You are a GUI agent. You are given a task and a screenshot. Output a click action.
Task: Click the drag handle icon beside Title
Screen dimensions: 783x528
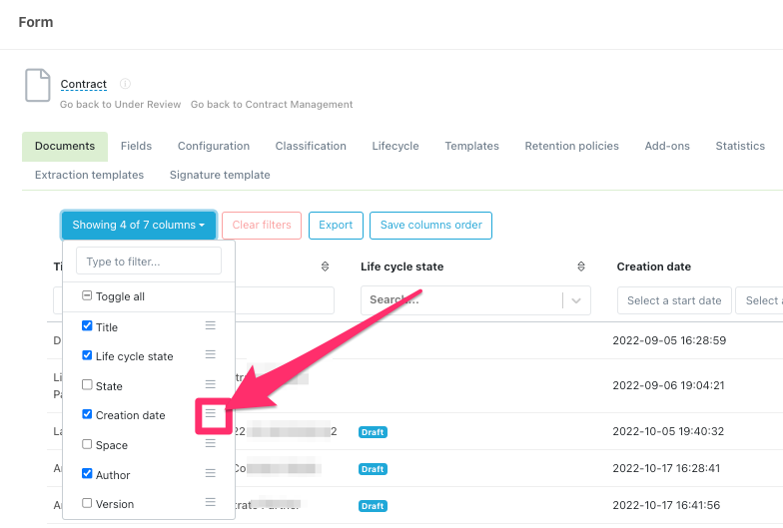point(210,325)
